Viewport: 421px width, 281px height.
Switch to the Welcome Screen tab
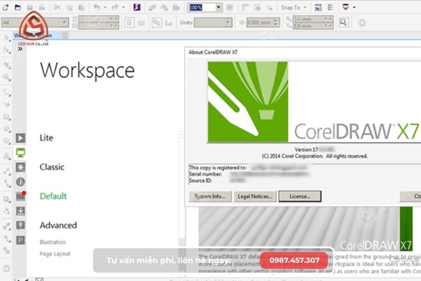33,35
